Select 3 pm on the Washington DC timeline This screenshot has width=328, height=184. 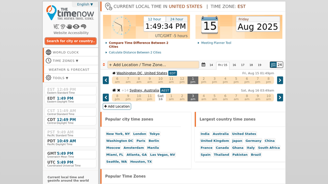click(214, 80)
